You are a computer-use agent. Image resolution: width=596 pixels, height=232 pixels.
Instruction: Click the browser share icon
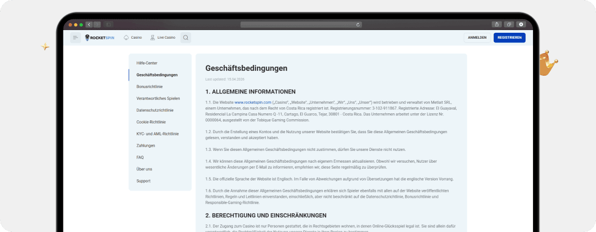[x=497, y=24]
